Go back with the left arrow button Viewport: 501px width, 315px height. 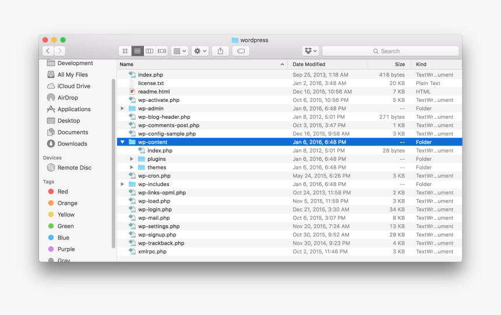[48, 51]
